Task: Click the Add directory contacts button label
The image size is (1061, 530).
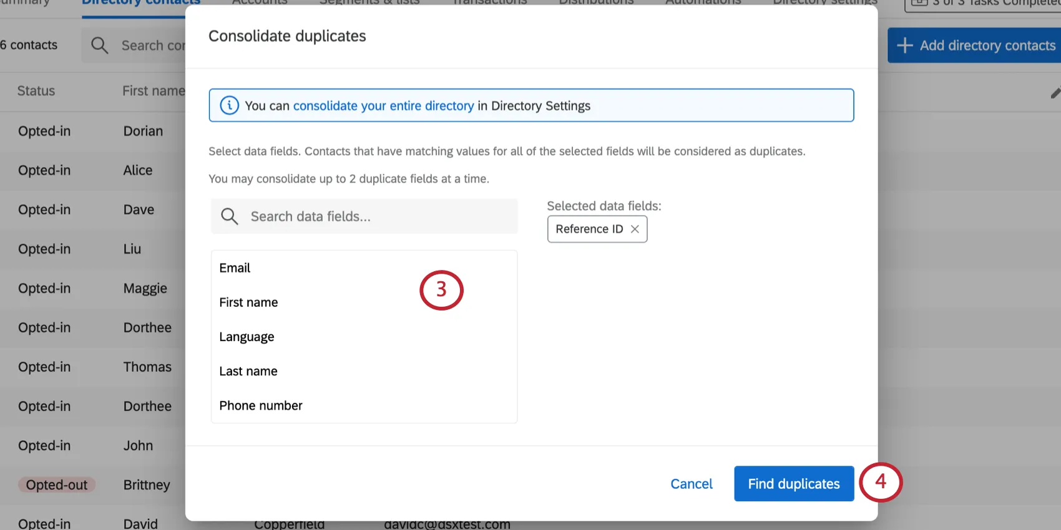Action: [x=987, y=46]
